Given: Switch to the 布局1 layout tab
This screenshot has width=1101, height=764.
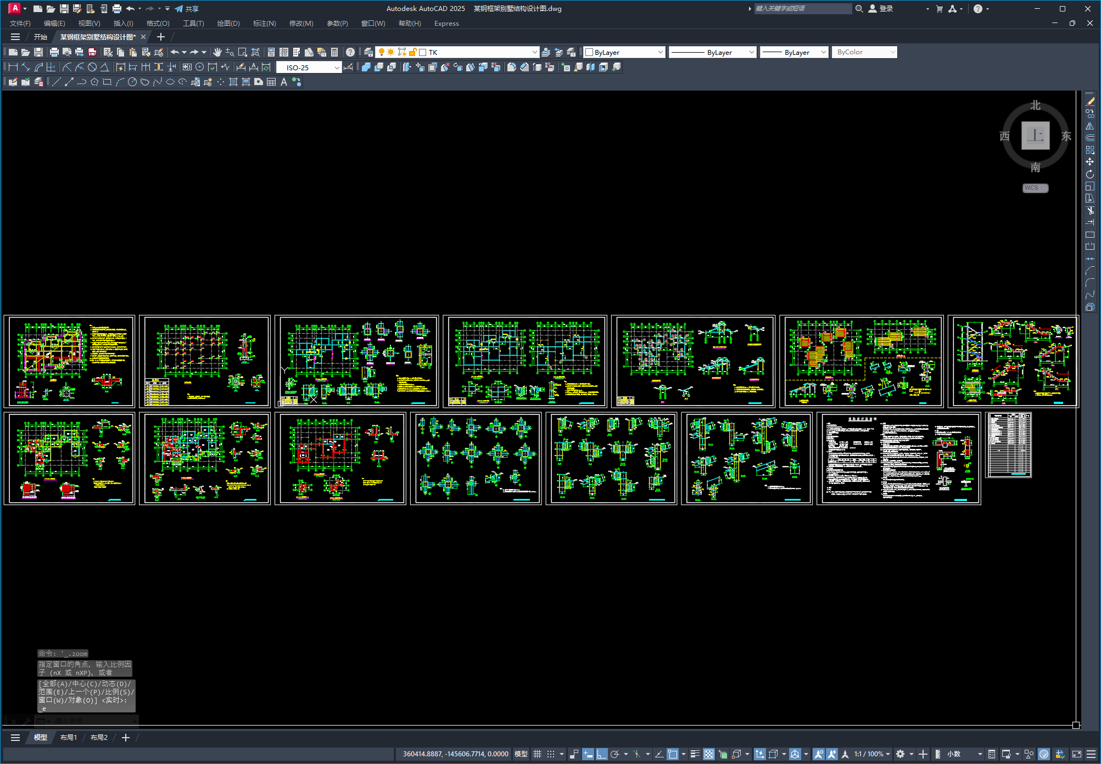Looking at the screenshot, I should click(69, 737).
